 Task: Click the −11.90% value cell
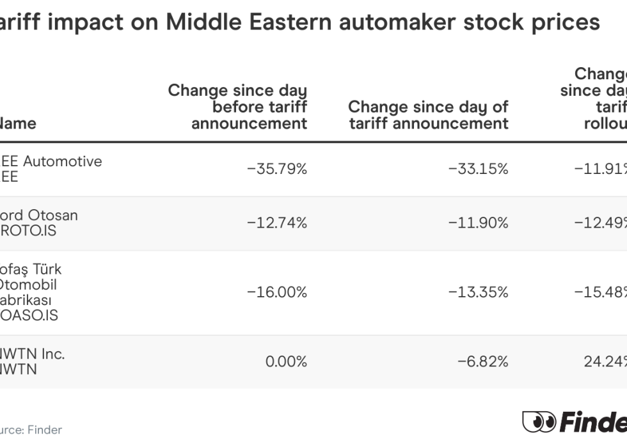pyautogui.click(x=478, y=223)
